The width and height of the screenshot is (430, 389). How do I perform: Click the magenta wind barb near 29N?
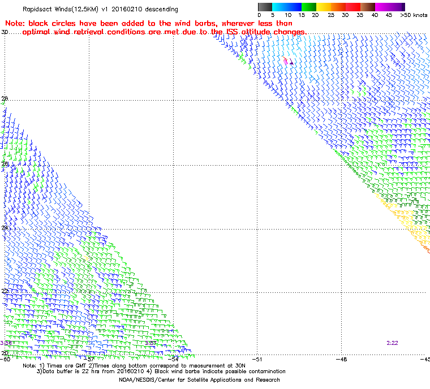286,61
